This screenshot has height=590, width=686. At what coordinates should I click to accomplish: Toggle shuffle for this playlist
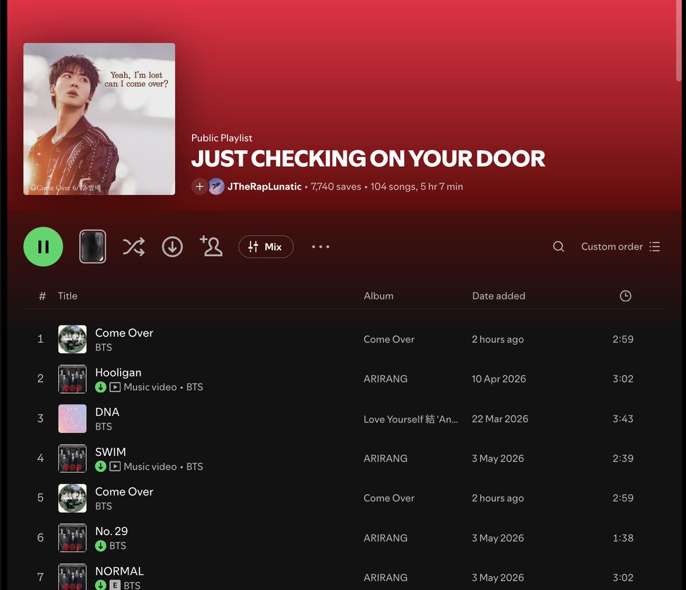pos(134,247)
